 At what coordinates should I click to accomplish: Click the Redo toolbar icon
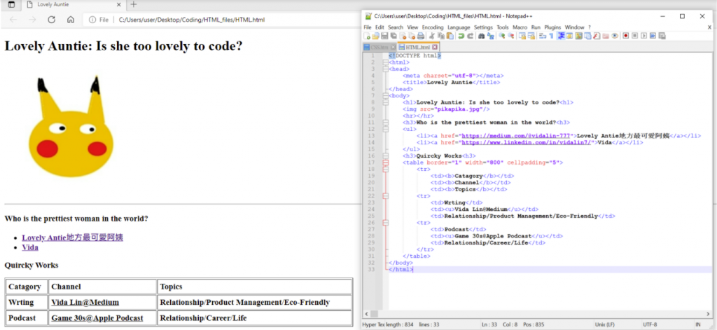click(x=471, y=36)
